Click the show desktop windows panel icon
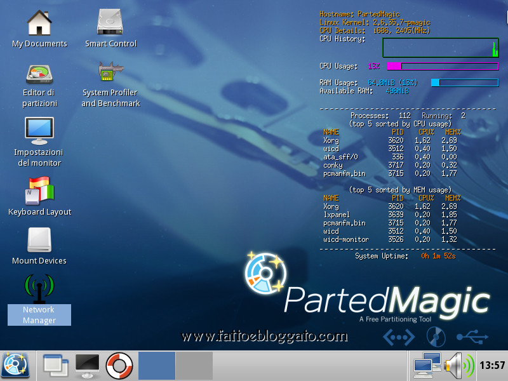The image size is (508, 381). (55, 366)
